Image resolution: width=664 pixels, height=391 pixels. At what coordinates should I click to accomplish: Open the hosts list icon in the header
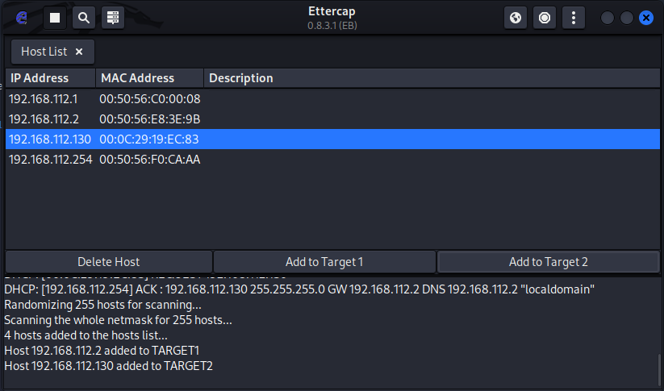pyautogui.click(x=112, y=17)
